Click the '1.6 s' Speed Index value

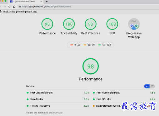[x=86, y=99]
